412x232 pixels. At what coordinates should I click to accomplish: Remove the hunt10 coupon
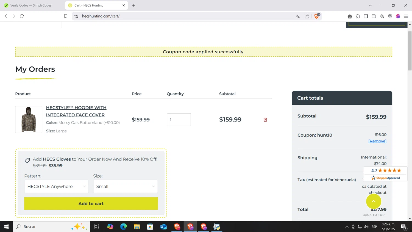[x=377, y=141]
